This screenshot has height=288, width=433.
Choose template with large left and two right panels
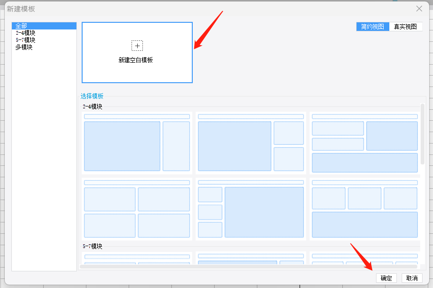[x=251, y=143]
